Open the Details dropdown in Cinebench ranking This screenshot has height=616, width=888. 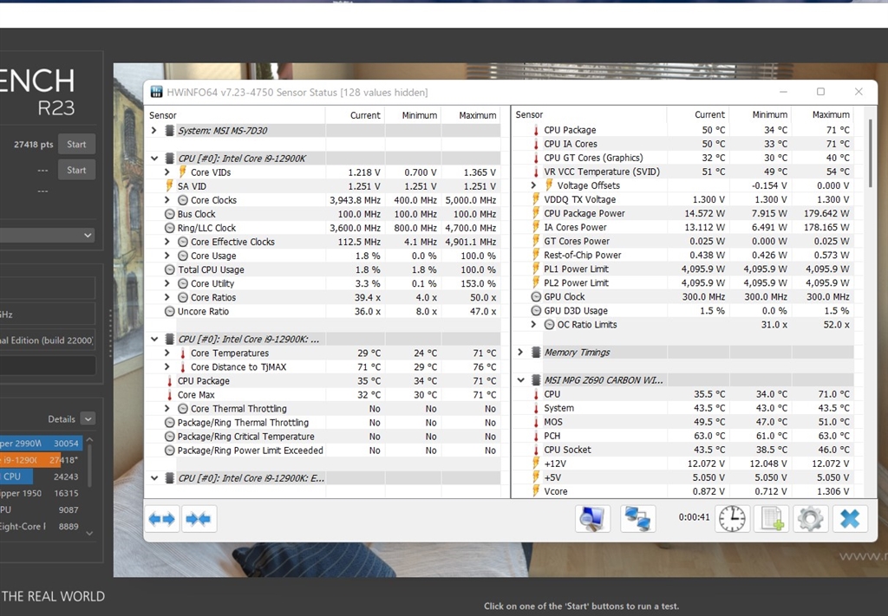point(88,419)
